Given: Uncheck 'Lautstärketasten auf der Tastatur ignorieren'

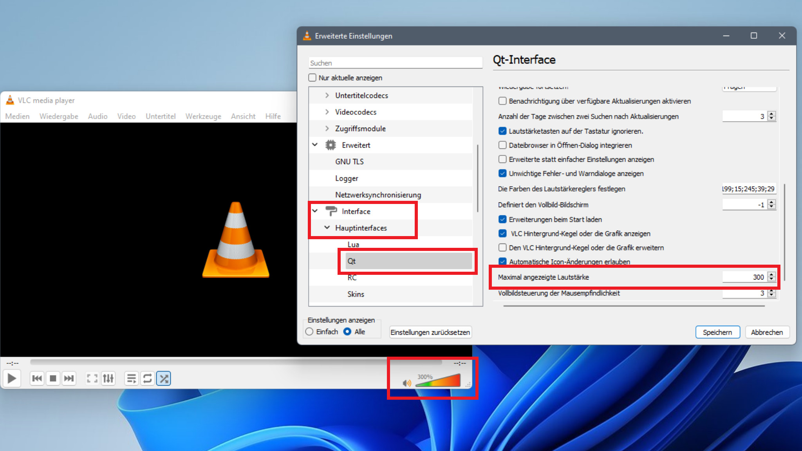Looking at the screenshot, I should point(502,131).
